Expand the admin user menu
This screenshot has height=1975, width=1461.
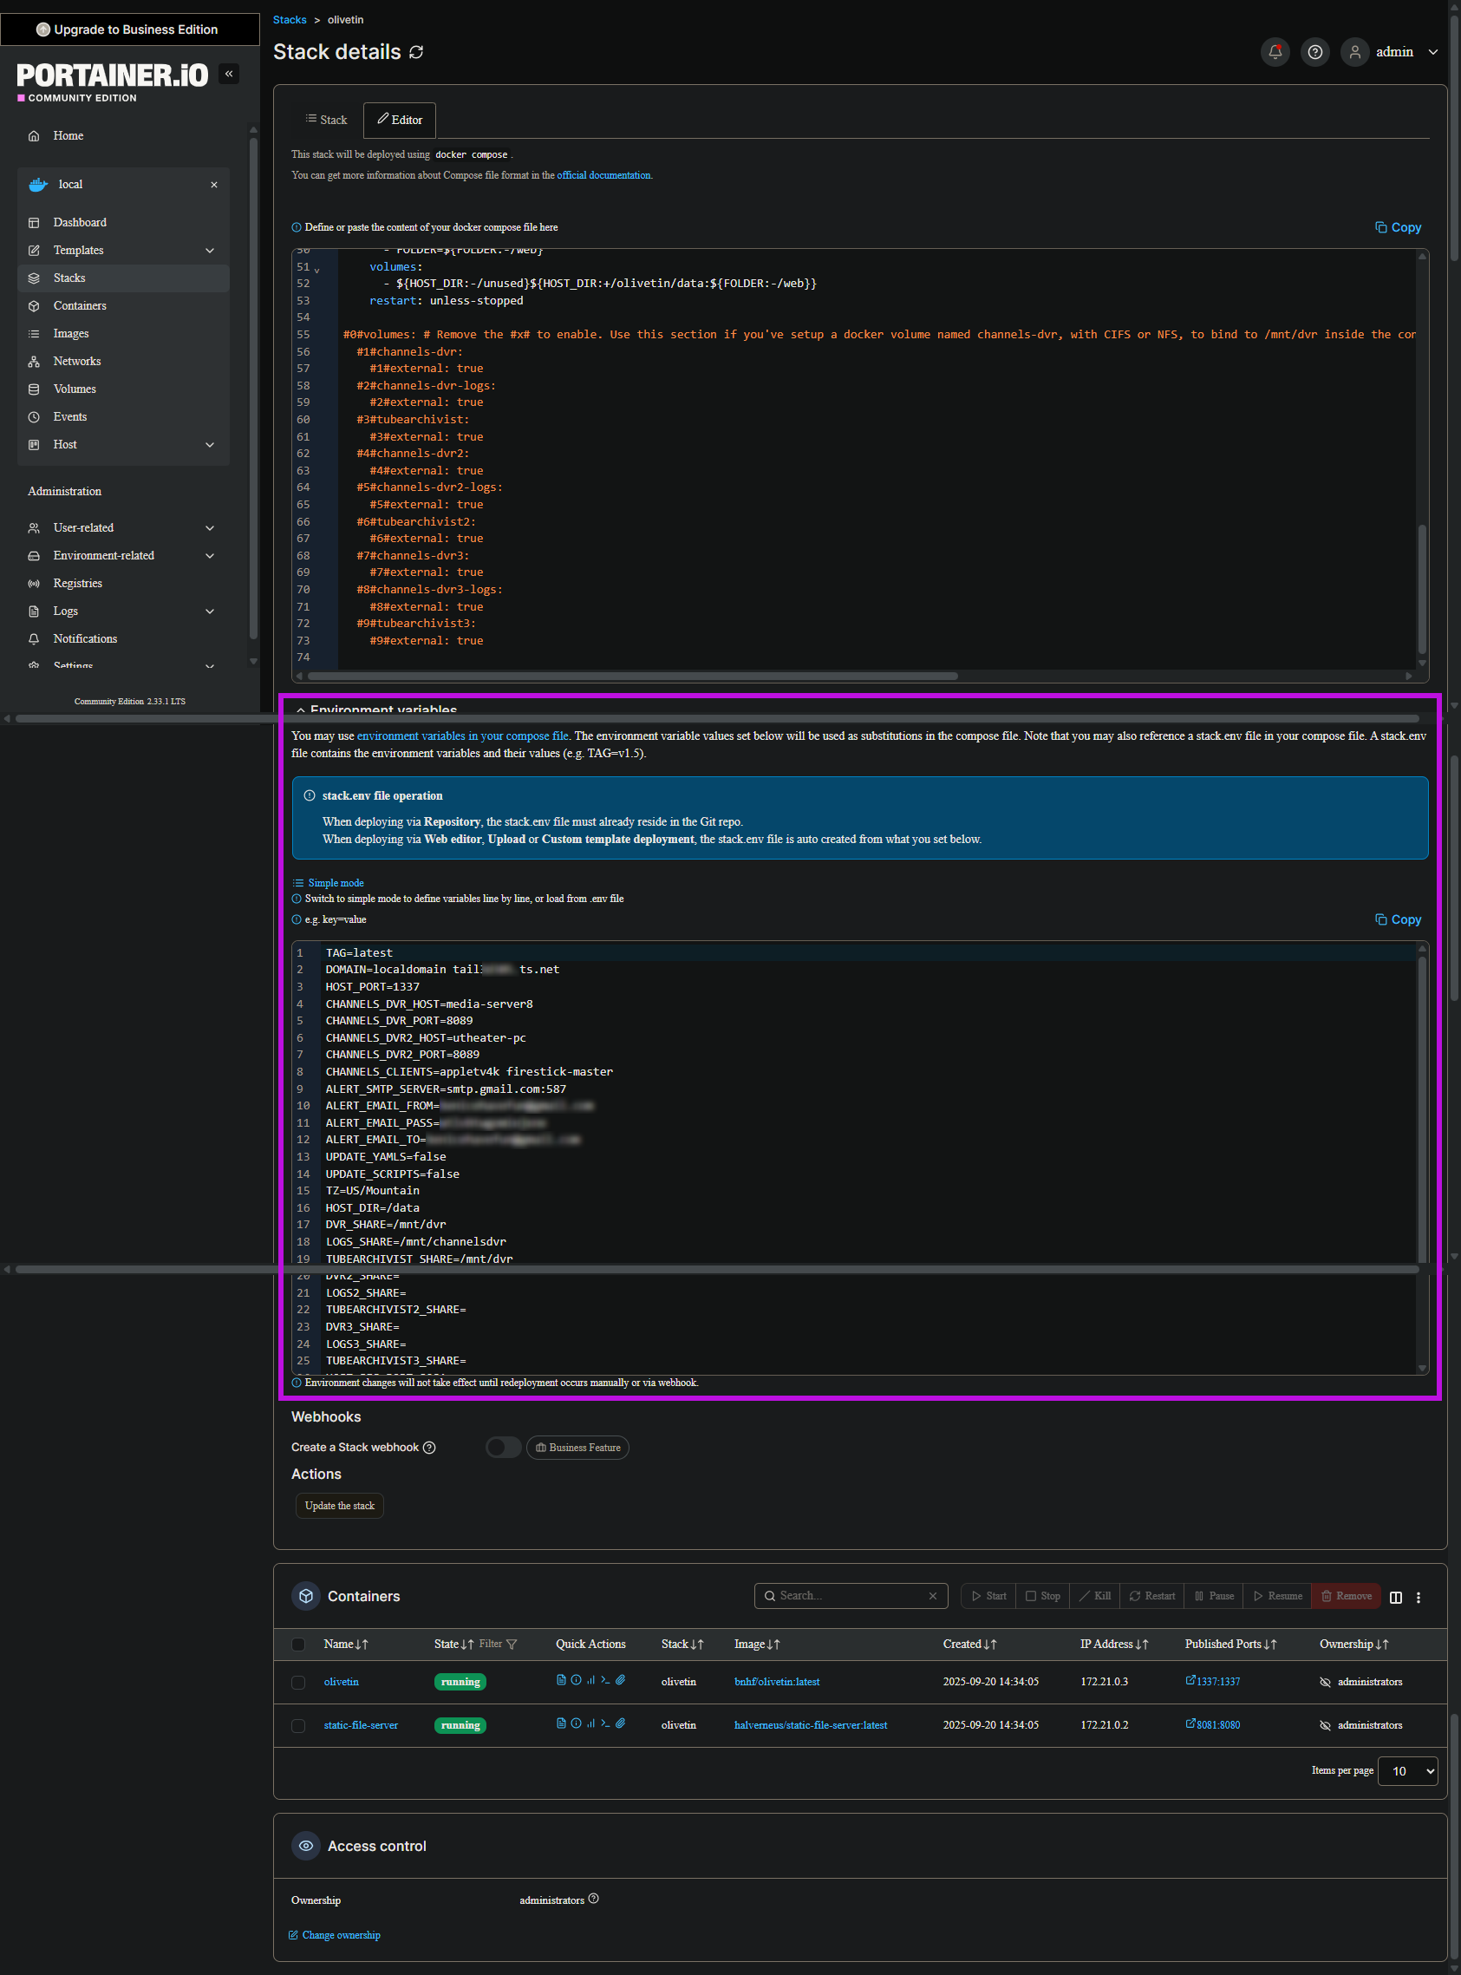(x=1432, y=52)
